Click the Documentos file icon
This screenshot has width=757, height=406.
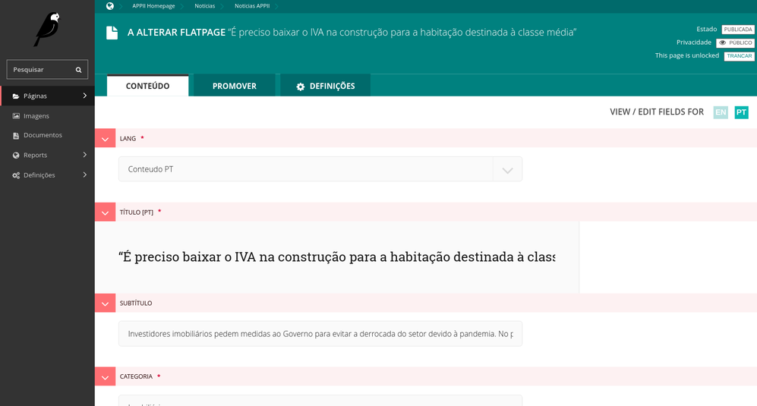pyautogui.click(x=16, y=136)
